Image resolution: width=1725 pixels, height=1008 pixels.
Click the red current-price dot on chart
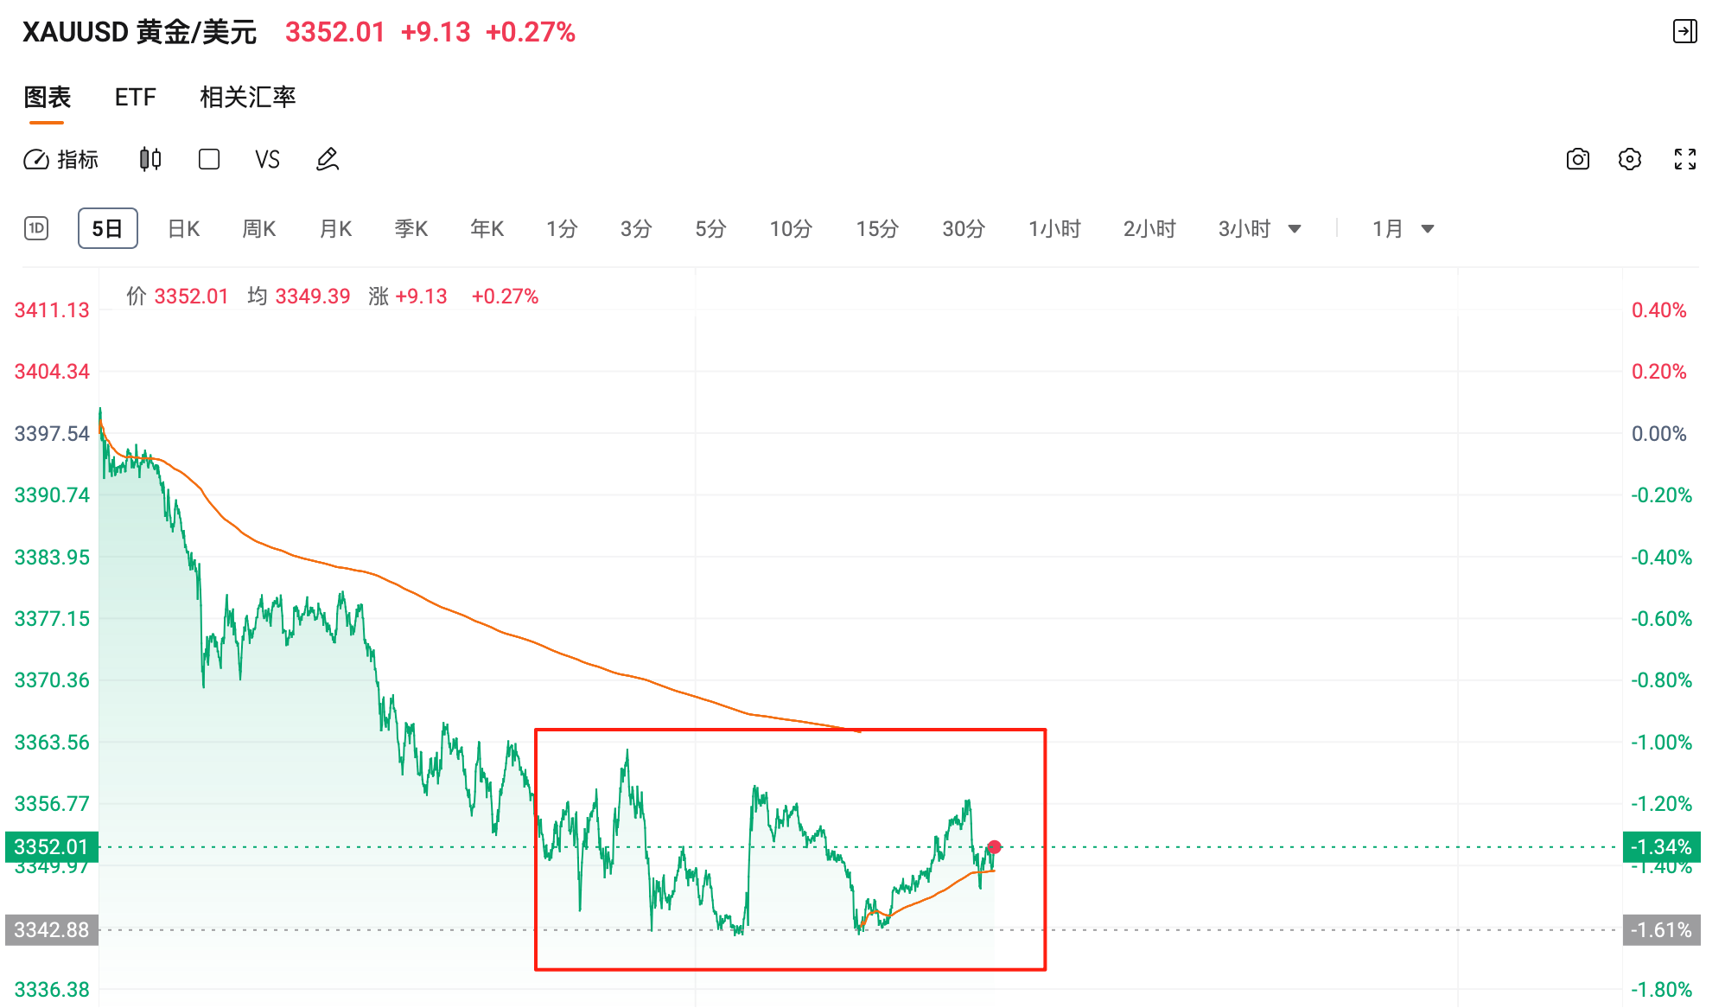995,847
